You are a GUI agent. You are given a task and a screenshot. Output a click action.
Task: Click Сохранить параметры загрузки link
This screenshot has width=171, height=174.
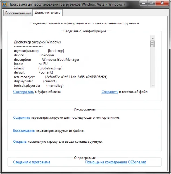pyautogui.click(x=21, y=118)
